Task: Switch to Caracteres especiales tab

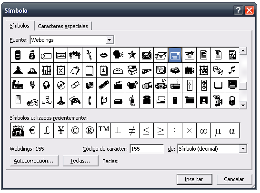Action: [63, 26]
